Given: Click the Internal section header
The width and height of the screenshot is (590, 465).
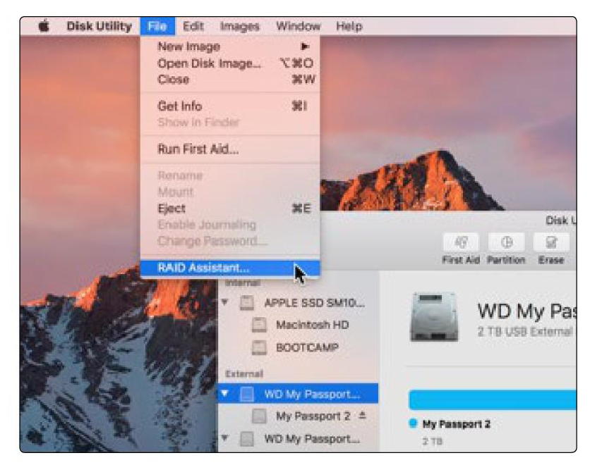Looking at the screenshot, I should pyautogui.click(x=242, y=283).
